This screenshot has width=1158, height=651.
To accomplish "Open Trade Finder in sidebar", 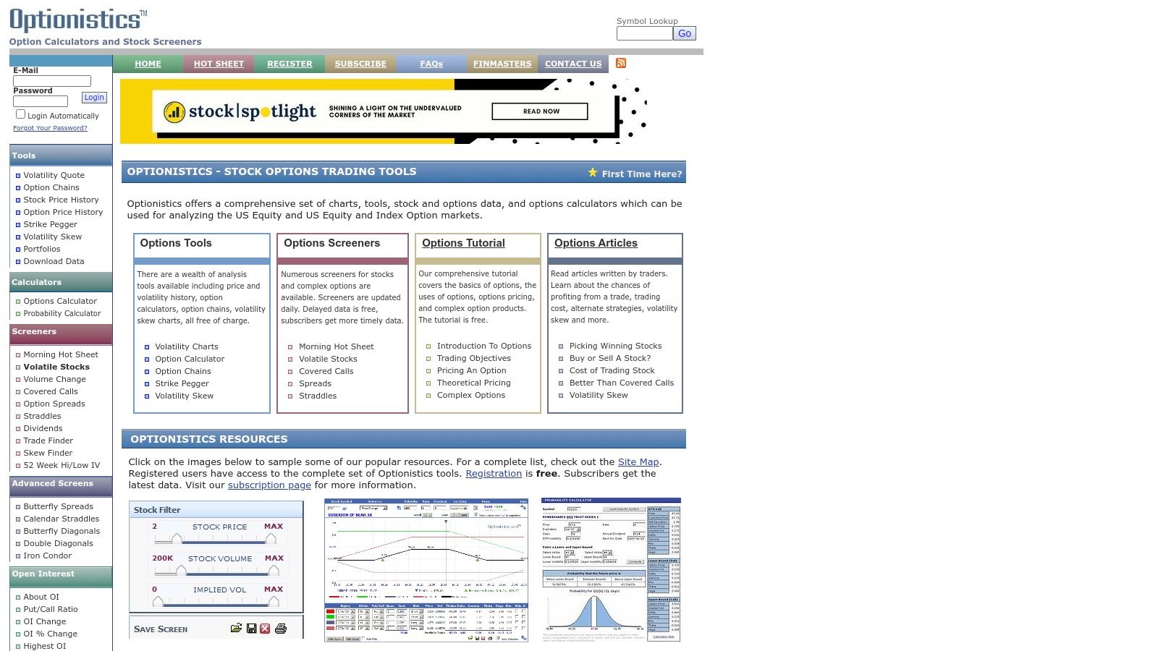I will point(48,441).
